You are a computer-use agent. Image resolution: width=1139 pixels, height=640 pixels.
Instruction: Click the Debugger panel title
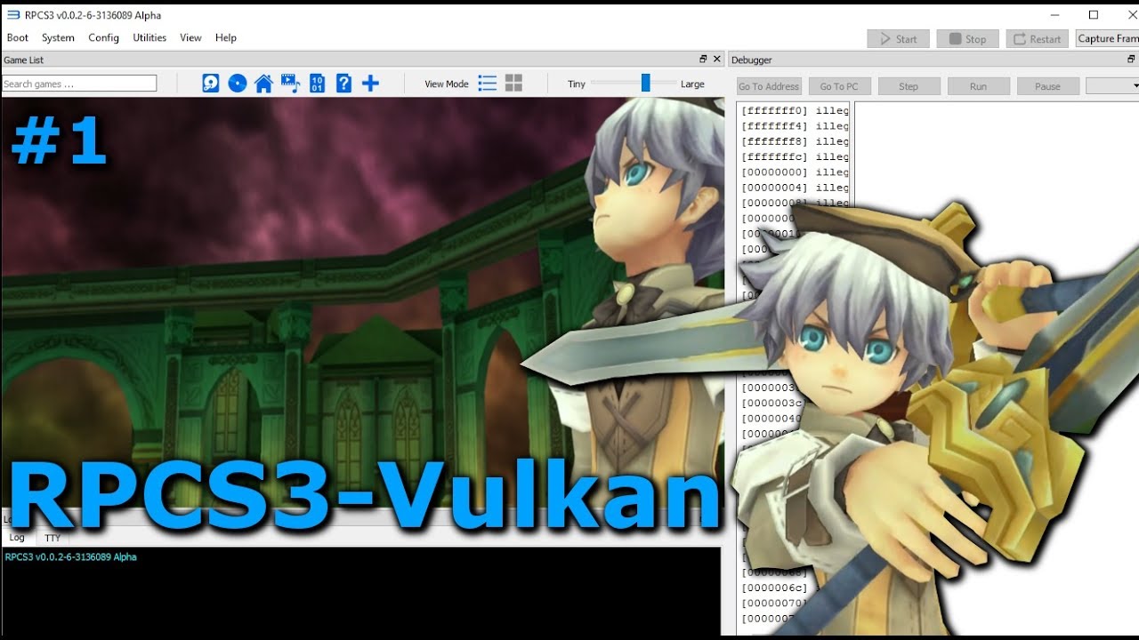pos(752,60)
